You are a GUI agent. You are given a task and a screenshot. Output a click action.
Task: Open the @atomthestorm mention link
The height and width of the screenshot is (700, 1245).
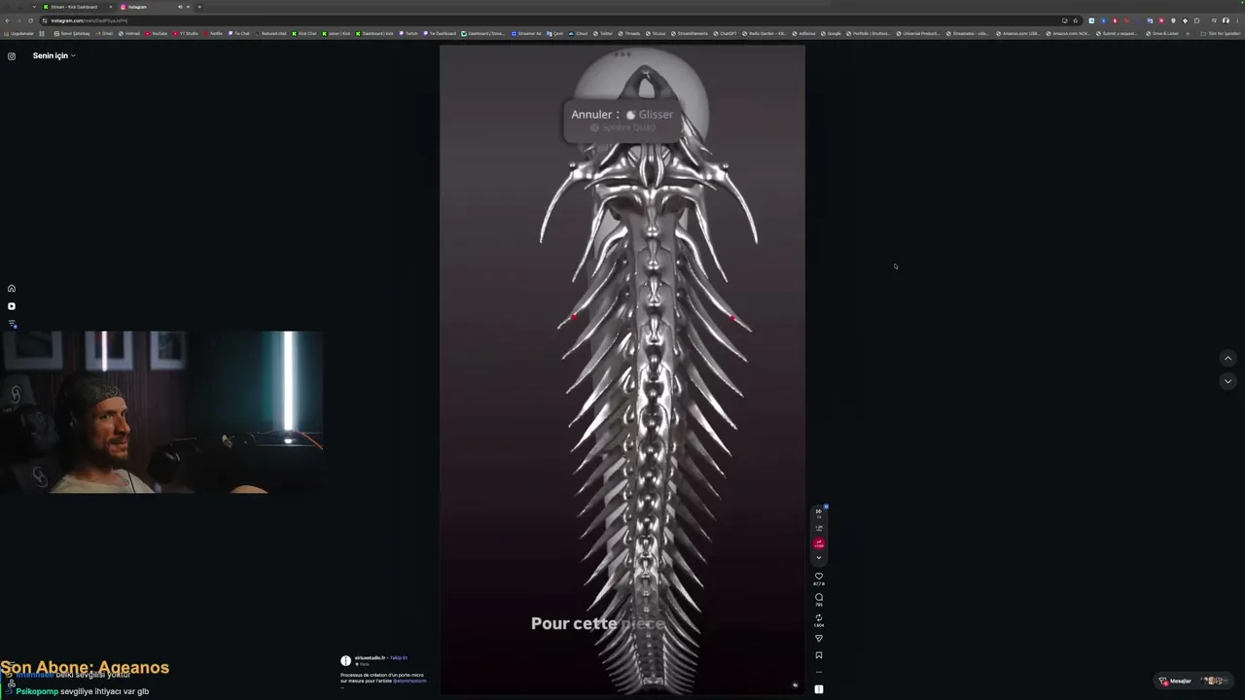[409, 681]
